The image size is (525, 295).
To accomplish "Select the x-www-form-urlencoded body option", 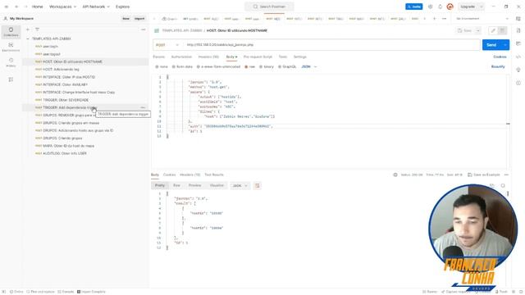I will click(x=218, y=66).
